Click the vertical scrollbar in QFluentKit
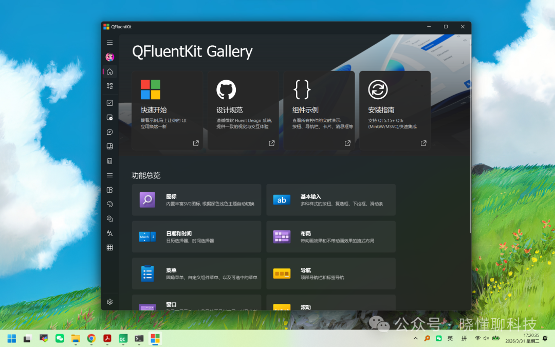Screen dimensions: 555x347 pos(470,135)
